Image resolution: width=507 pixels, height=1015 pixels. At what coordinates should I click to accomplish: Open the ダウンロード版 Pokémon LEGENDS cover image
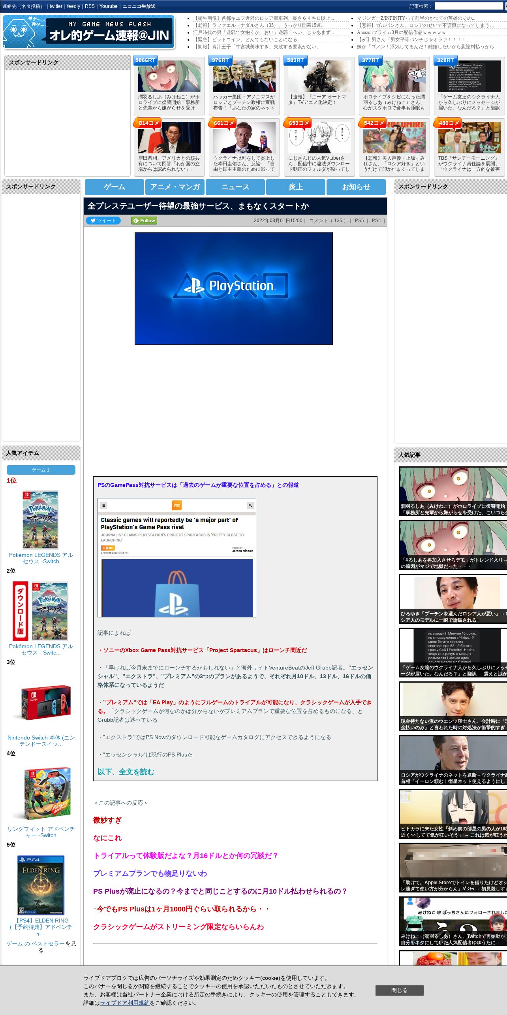pyautogui.click(x=40, y=611)
